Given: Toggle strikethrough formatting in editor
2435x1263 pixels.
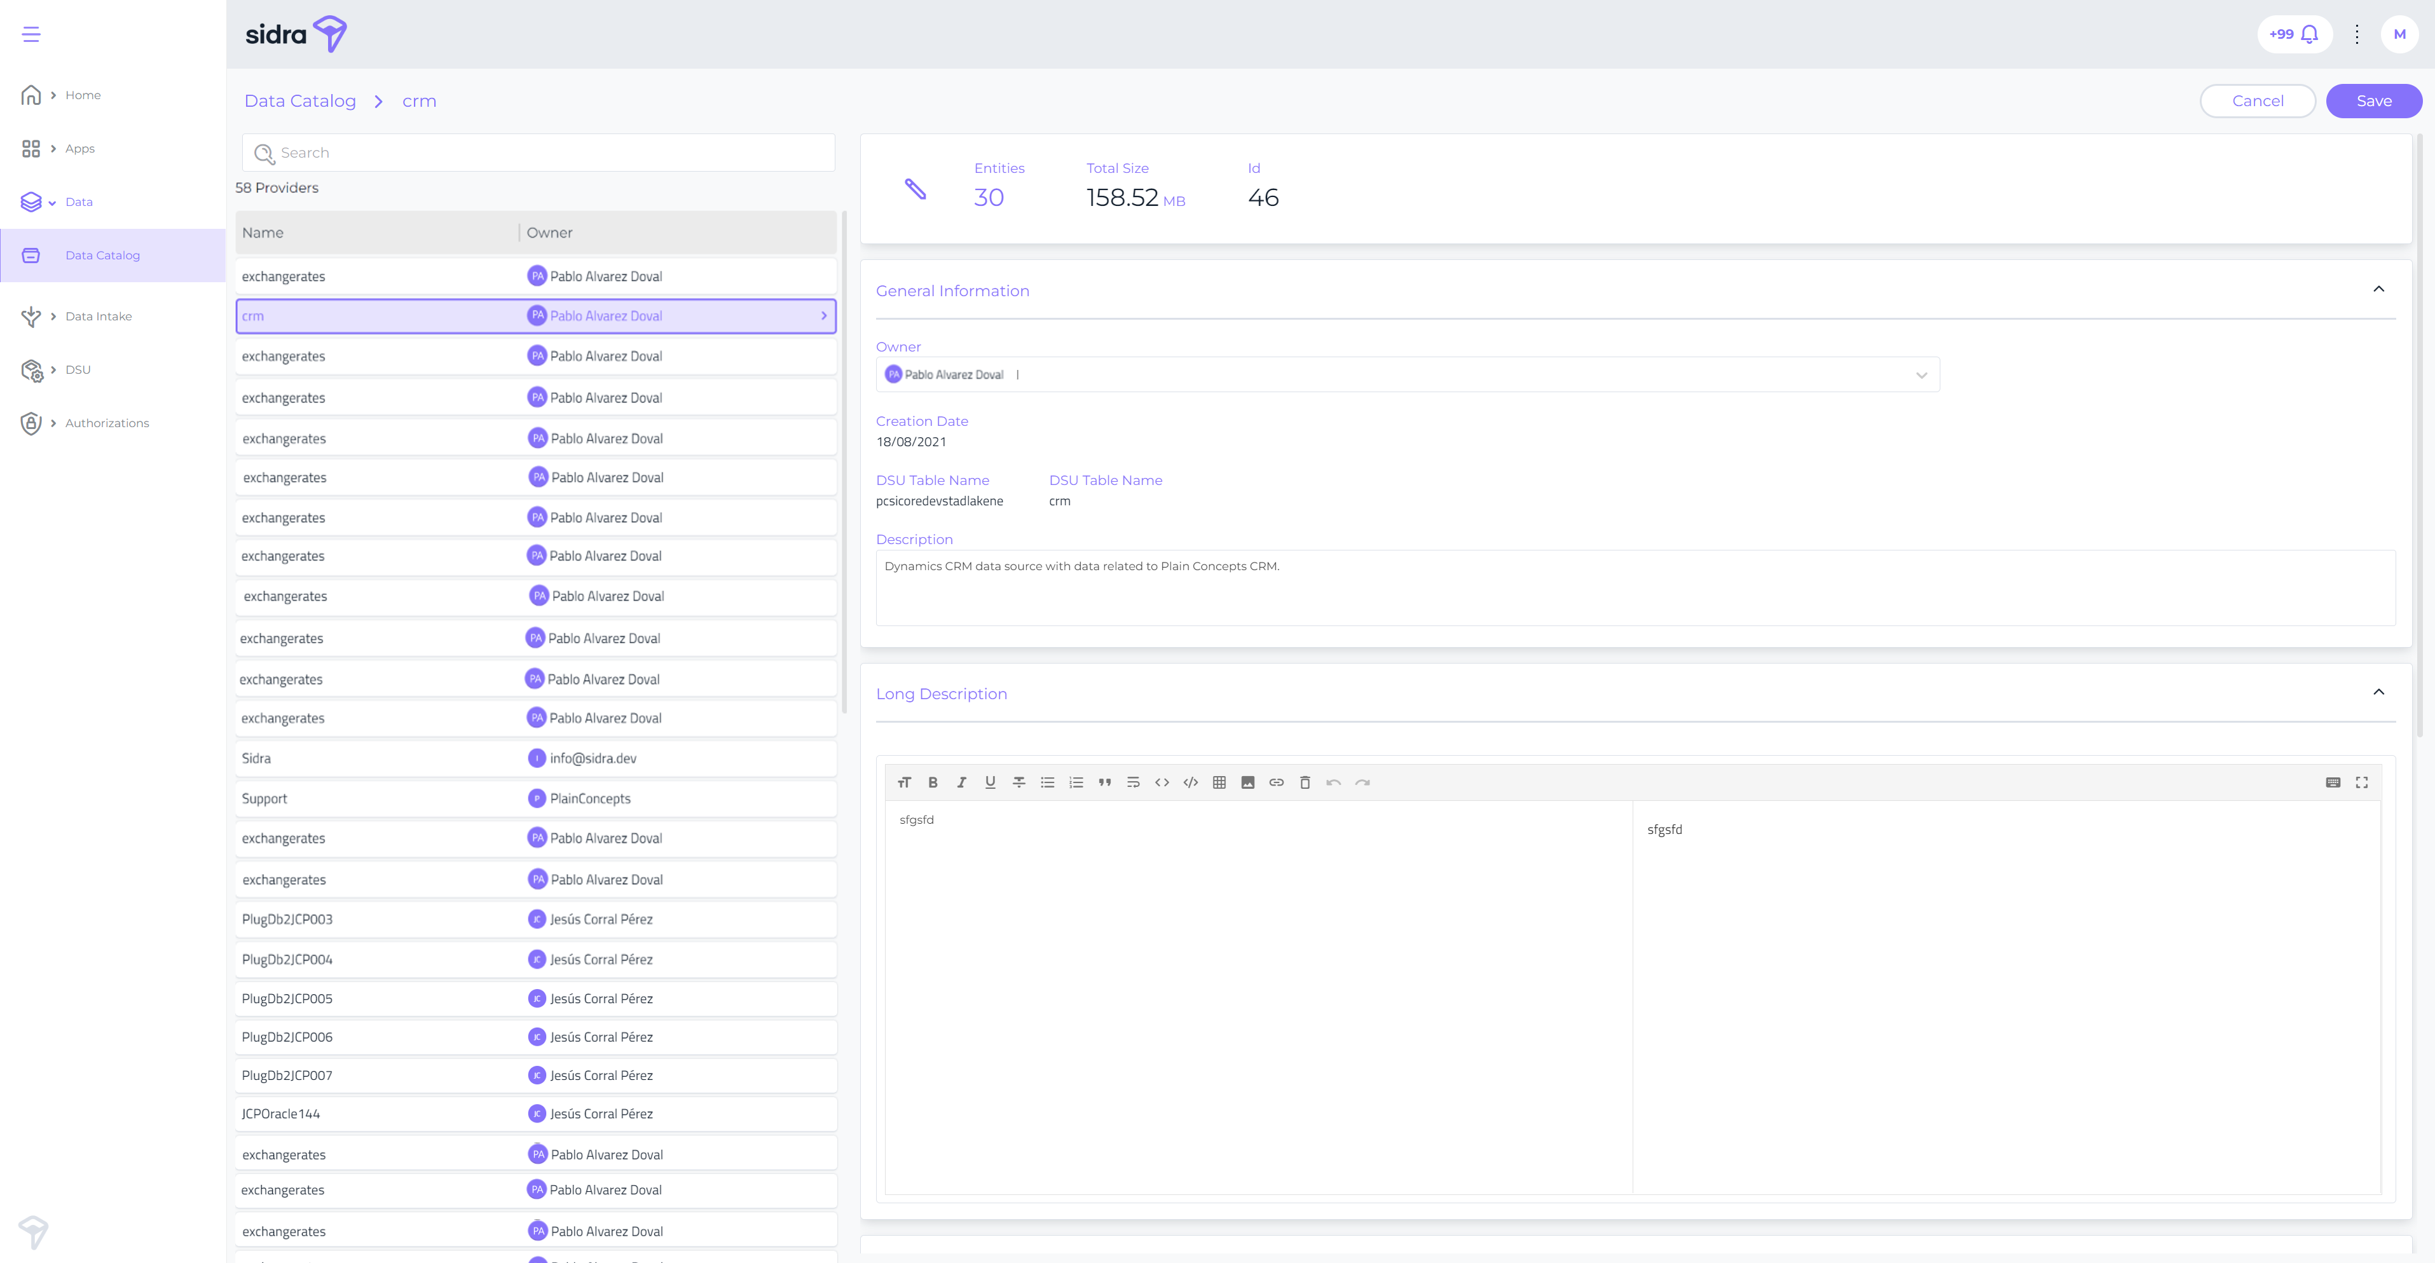Looking at the screenshot, I should point(1019,782).
